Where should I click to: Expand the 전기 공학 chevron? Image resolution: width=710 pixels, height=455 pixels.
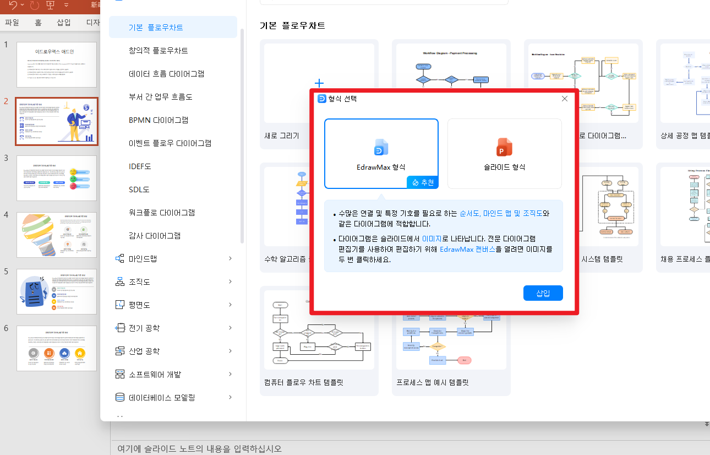tap(230, 328)
